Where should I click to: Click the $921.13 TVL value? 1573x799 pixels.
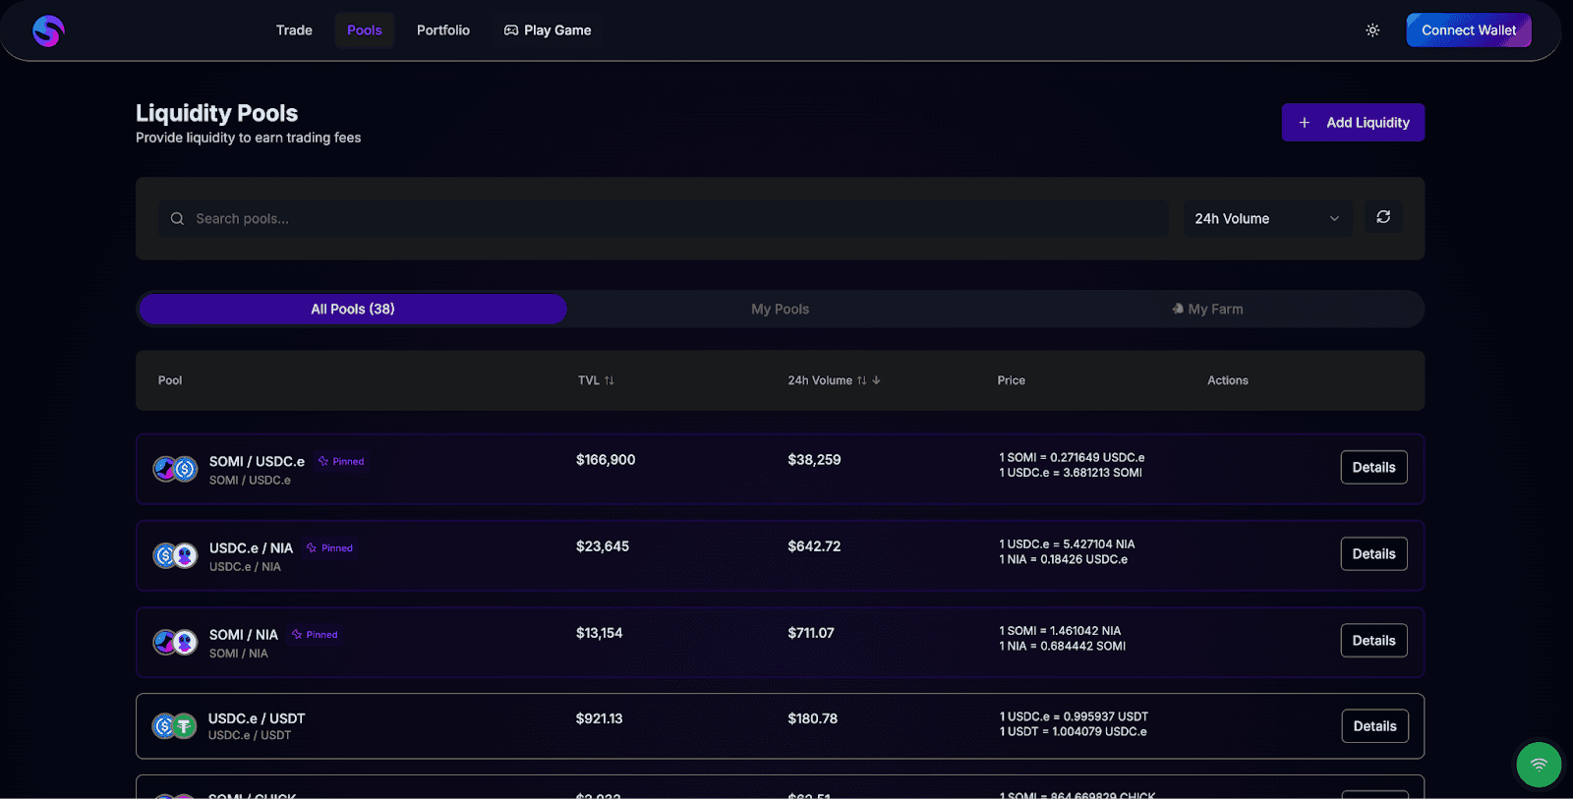tap(600, 718)
